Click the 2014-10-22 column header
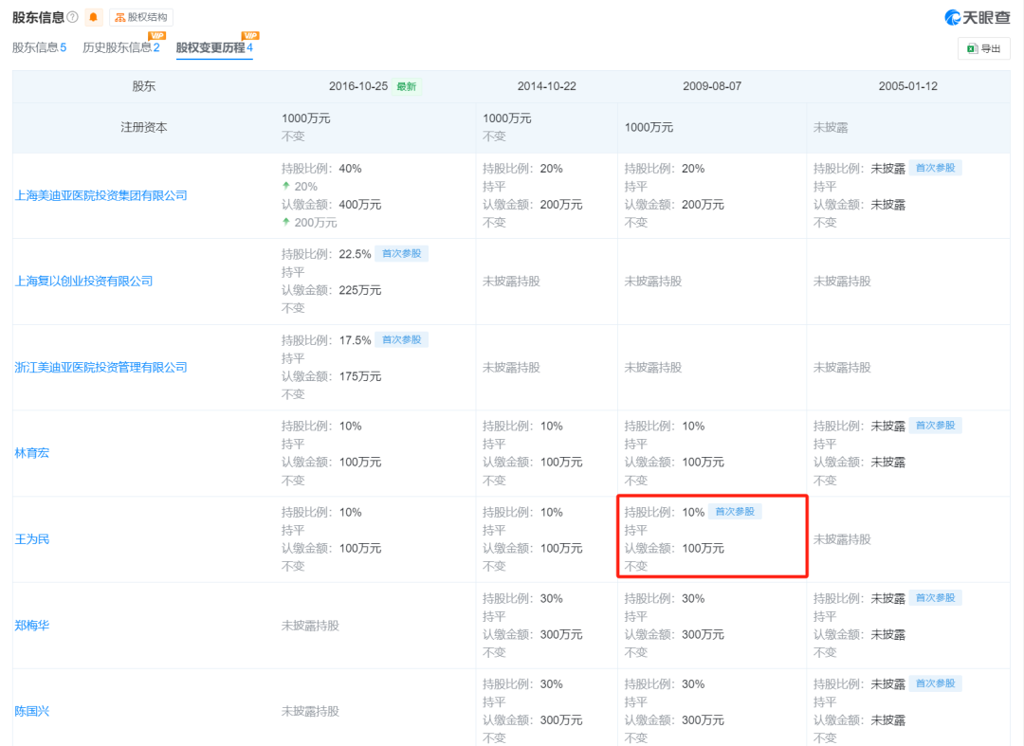Viewport: 1024px width, 746px height. pos(546,86)
